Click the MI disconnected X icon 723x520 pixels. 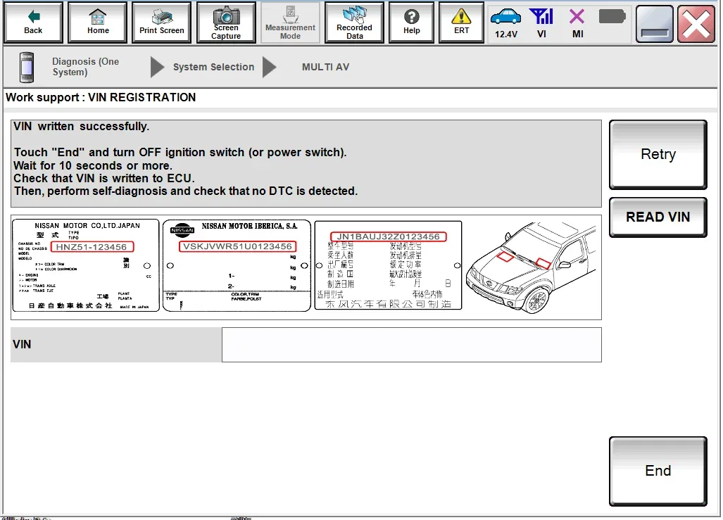pos(577,17)
